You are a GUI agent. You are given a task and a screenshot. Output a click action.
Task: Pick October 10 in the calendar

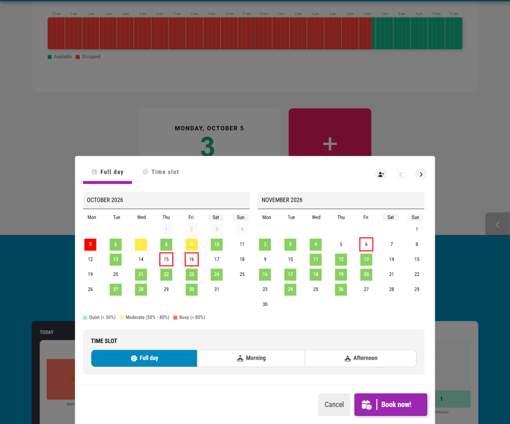click(x=217, y=244)
